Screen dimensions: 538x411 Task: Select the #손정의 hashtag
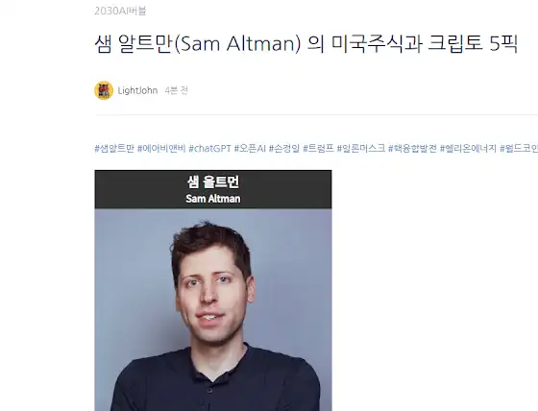pos(284,149)
